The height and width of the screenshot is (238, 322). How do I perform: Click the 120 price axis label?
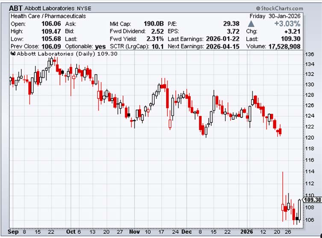(x=310, y=138)
